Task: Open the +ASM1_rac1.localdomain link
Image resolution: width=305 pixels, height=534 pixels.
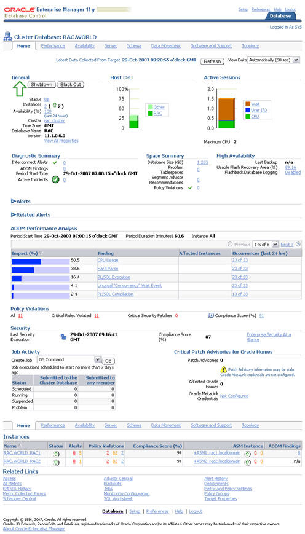Action: [217, 453]
